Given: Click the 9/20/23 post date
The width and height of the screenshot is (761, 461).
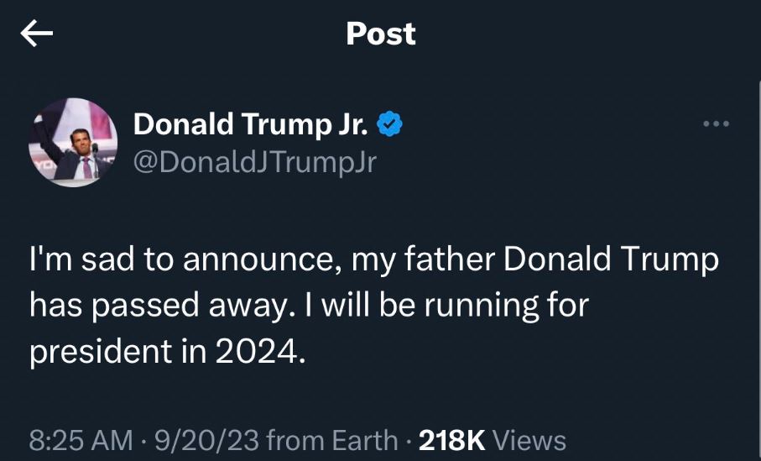Looking at the screenshot, I should coord(190,440).
